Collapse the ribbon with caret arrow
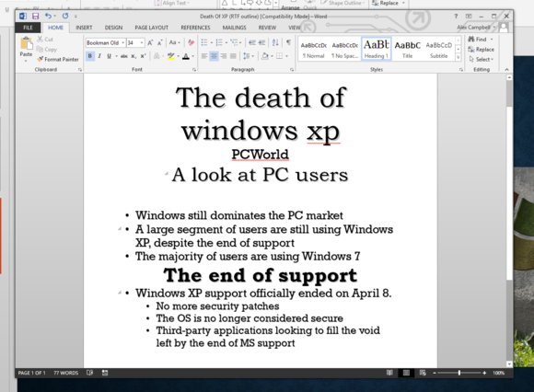Viewport: 534px width, 392px height. click(506, 69)
